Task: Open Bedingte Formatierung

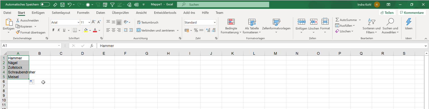Action: [231, 26]
